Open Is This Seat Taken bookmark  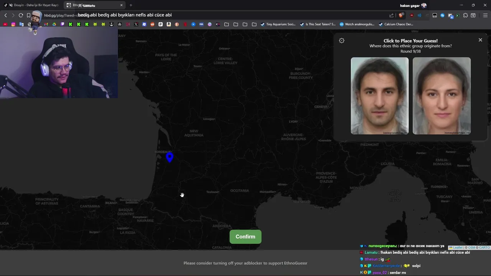pos(318,24)
